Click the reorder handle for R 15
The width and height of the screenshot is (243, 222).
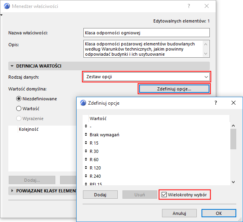coord(86,143)
